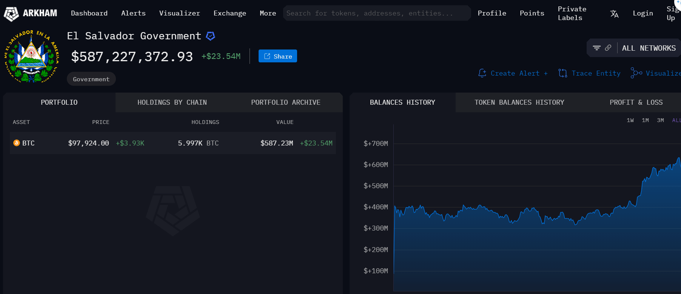Open the ALL NETWORKS selector
The image size is (681, 294).
tap(649, 48)
